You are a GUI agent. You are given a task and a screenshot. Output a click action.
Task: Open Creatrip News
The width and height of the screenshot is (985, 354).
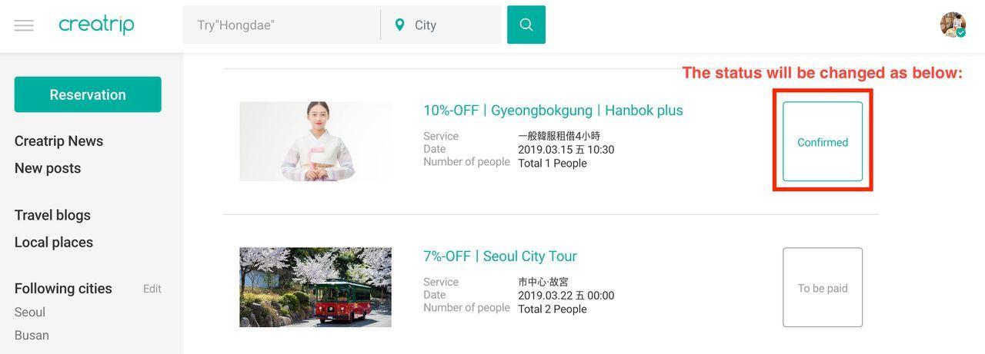point(58,141)
